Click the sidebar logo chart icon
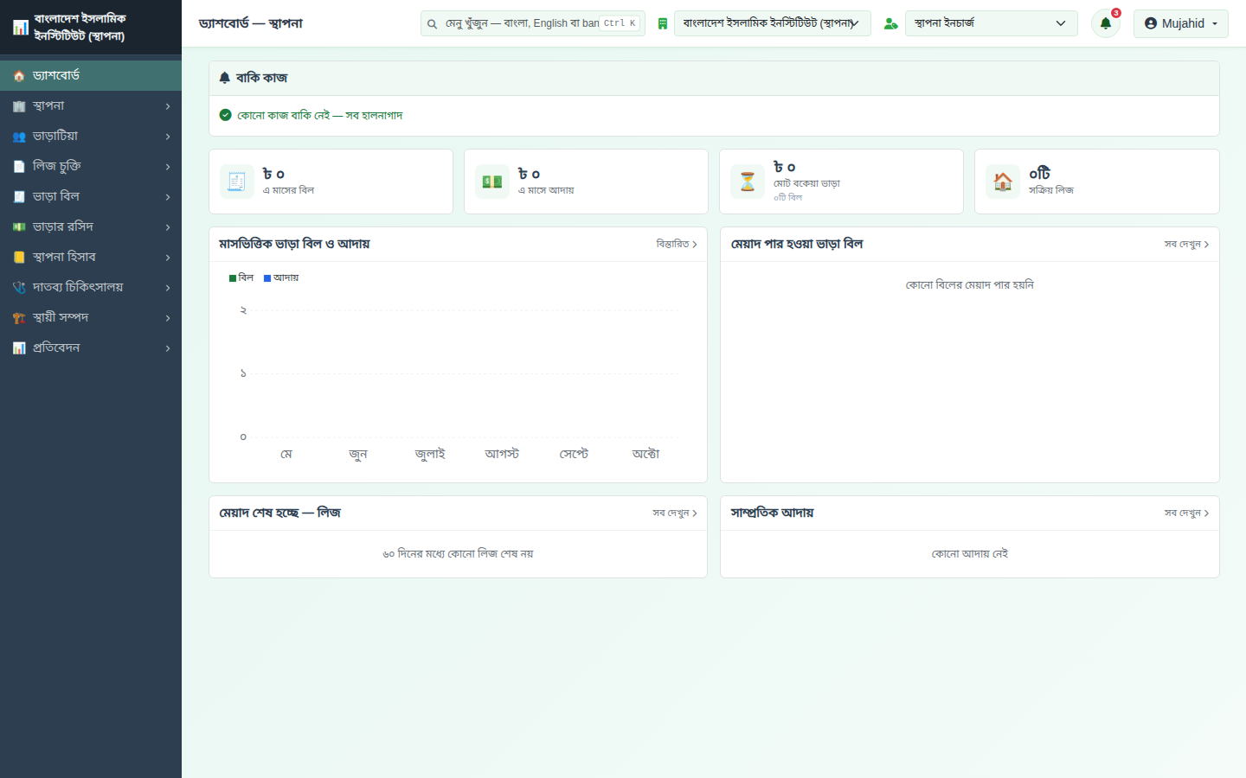 tap(21, 28)
